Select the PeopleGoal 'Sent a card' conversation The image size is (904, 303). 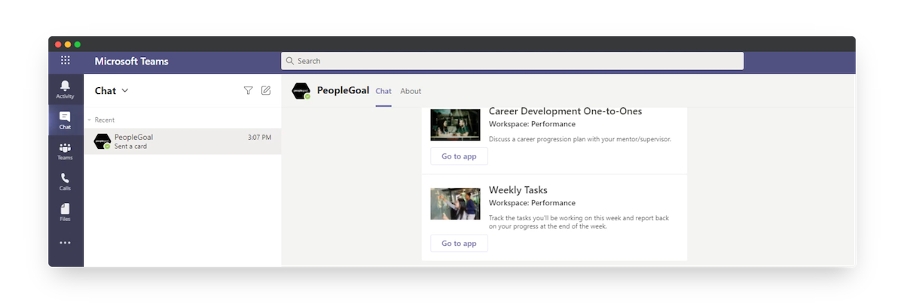(x=182, y=141)
